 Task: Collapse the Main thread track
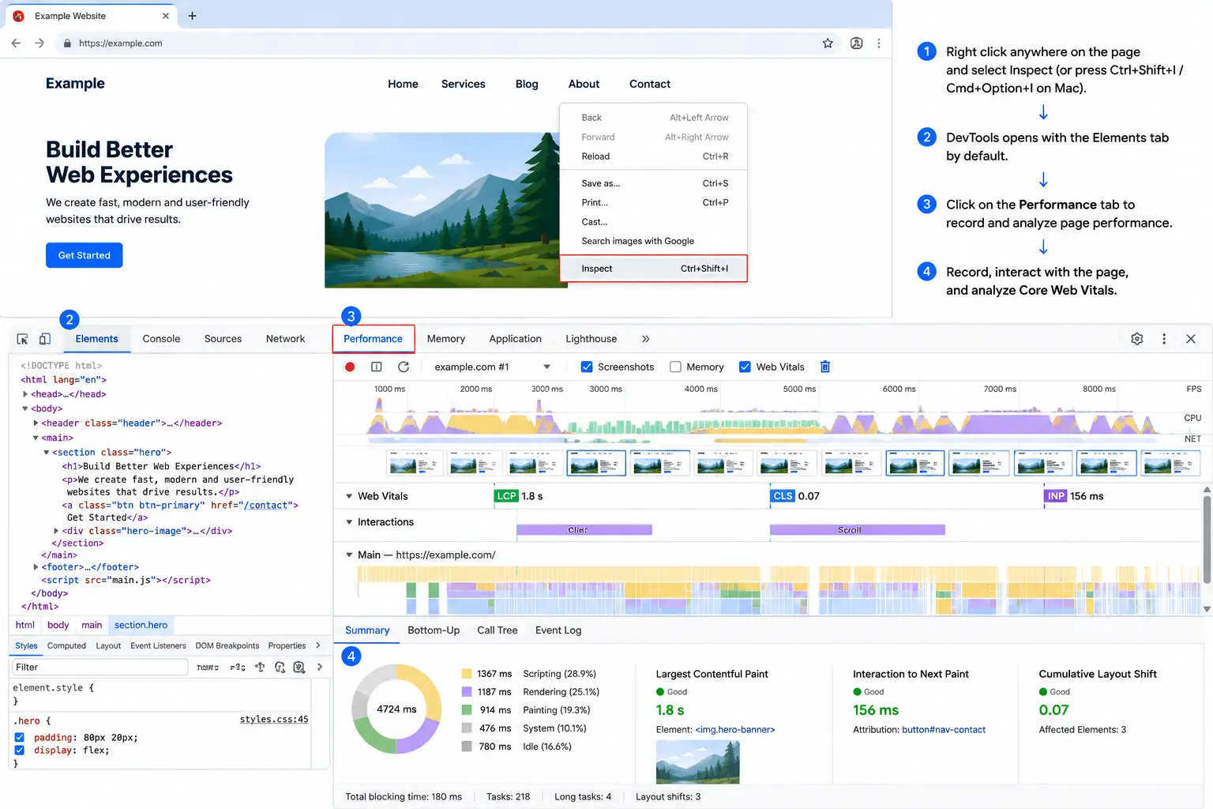point(349,555)
